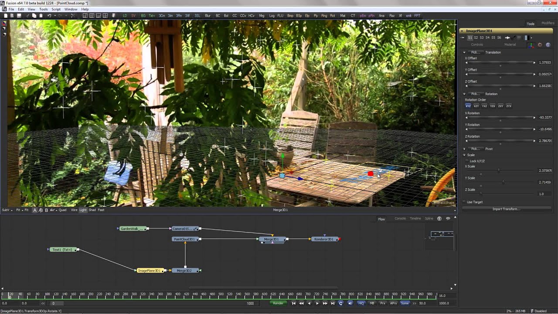Viewport: 558px width, 314px height.
Task: Add a Saver tool with SV
Action: [x=133, y=16]
